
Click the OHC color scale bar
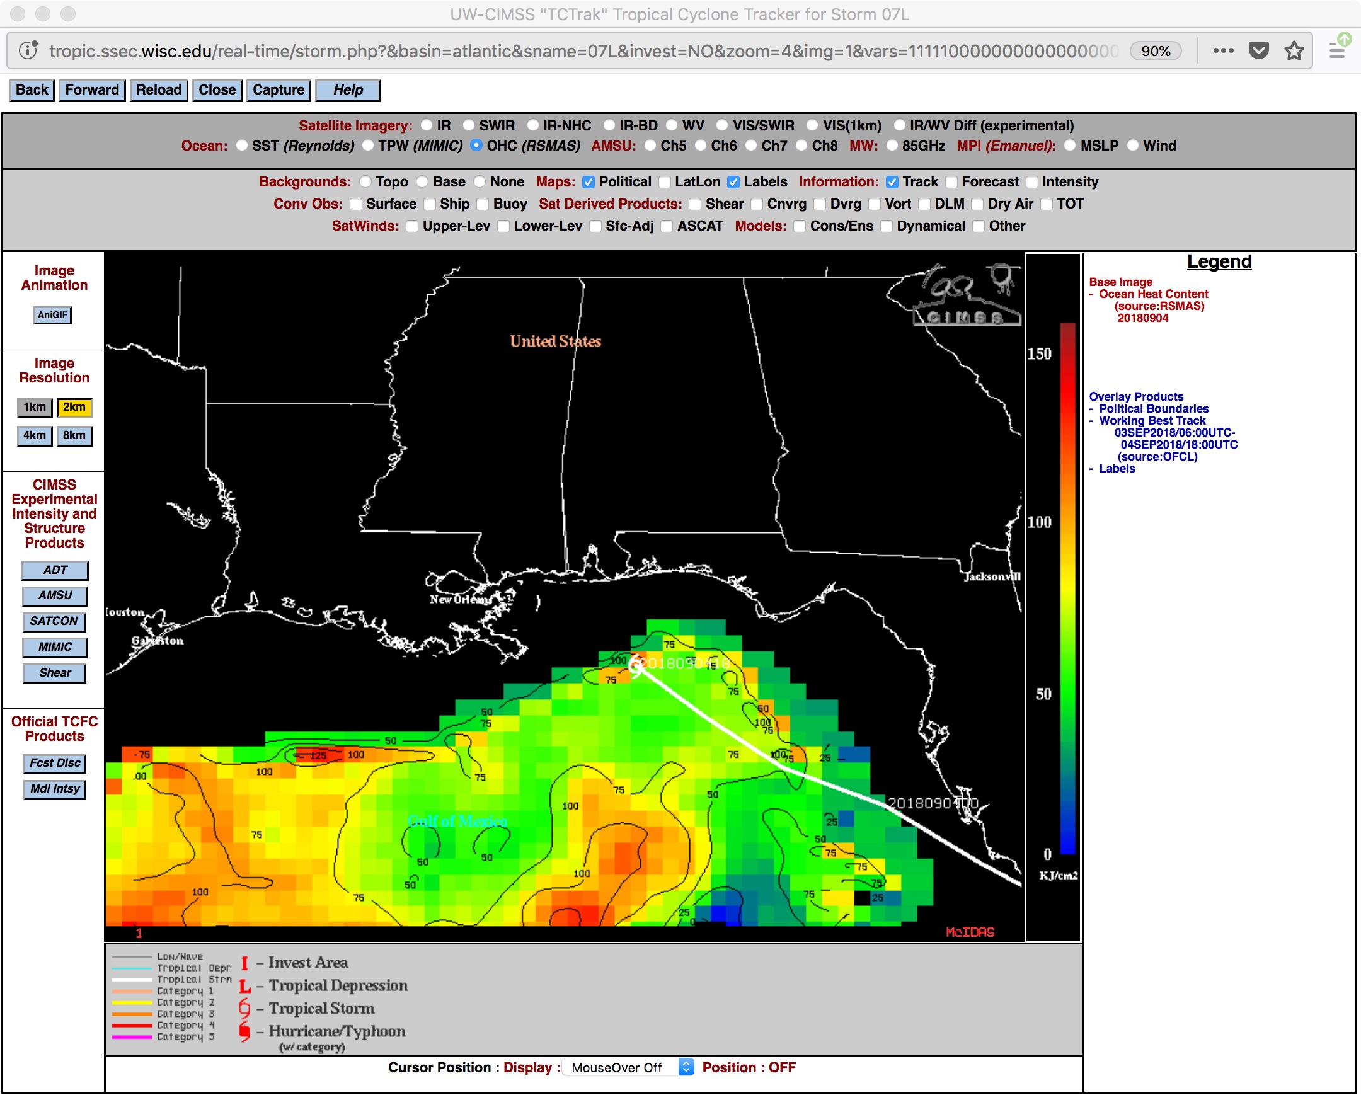point(1067,588)
